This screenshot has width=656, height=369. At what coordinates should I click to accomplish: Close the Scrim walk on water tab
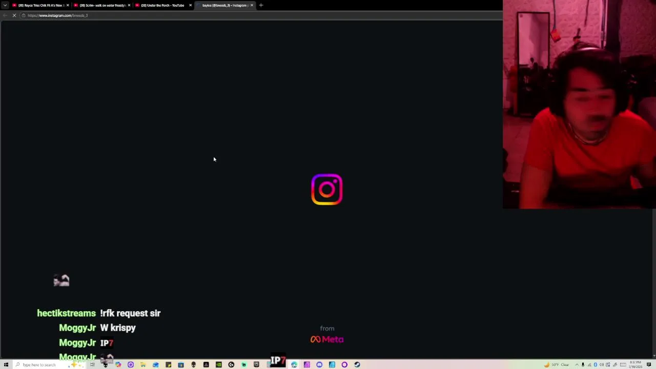coord(129,5)
